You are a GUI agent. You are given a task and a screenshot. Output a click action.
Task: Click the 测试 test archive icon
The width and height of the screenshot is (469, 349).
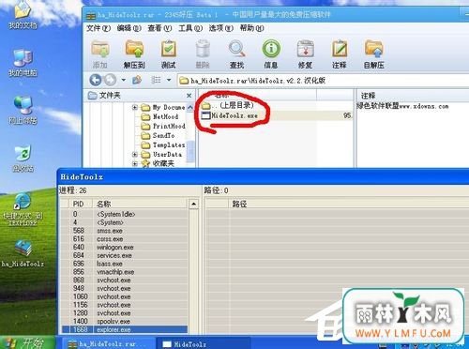(168, 54)
